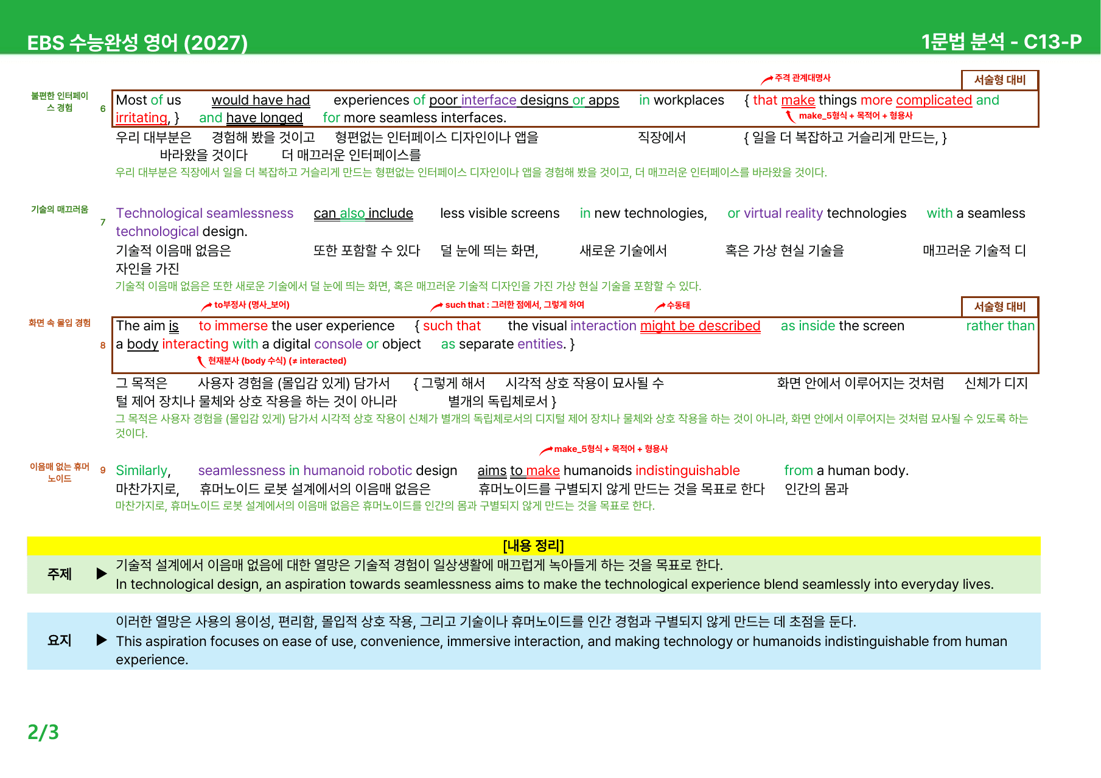Click the margin label '기술의 매끄러움'

coord(60,209)
